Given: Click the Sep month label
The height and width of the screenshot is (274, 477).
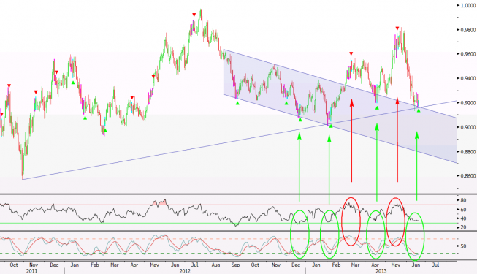Looking at the screenshot, I should (x=235, y=265).
